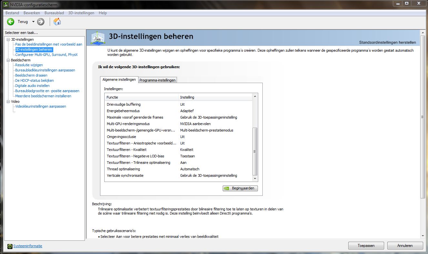The height and width of the screenshot is (254, 428).
Task: Click the NVIDIA title bar icon
Action: click(x=6, y=5)
